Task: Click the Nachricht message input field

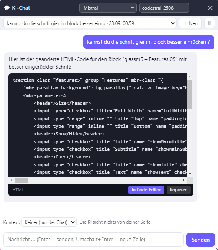Action: click(93, 239)
